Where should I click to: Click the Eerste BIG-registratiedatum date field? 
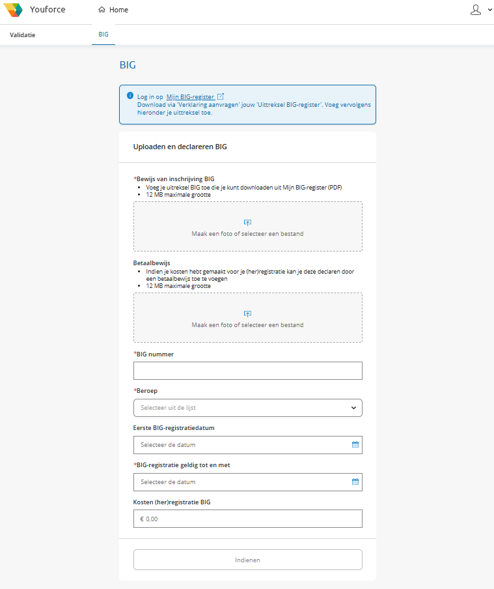tap(241, 445)
